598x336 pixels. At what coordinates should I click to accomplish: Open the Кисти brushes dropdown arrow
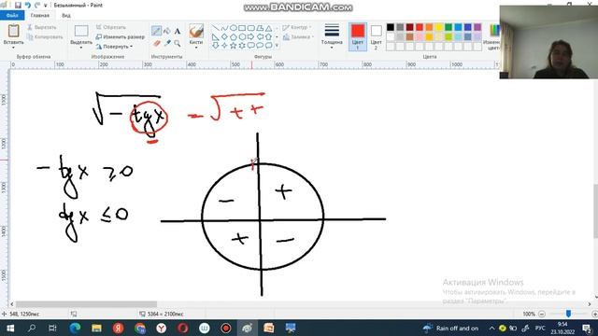[x=196, y=48]
